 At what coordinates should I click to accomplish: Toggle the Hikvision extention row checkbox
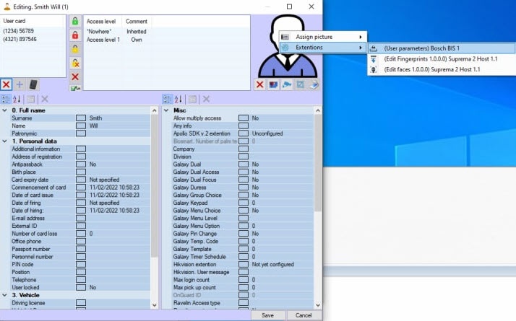(244, 265)
